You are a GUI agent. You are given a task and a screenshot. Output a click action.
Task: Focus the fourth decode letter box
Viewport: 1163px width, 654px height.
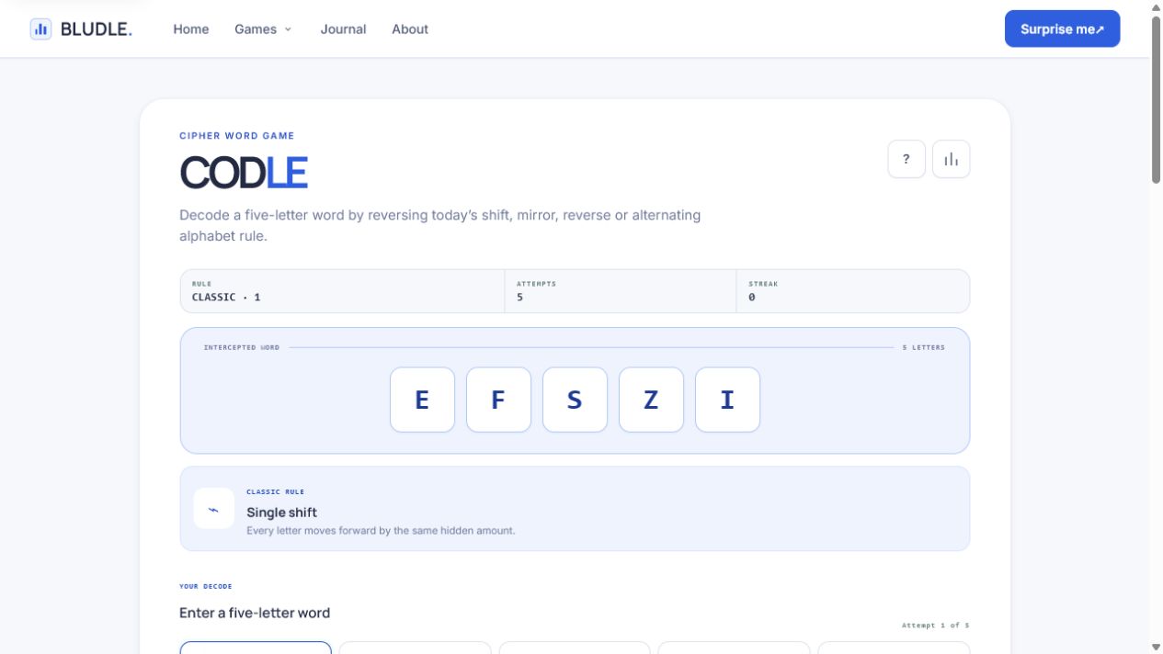tap(734, 648)
